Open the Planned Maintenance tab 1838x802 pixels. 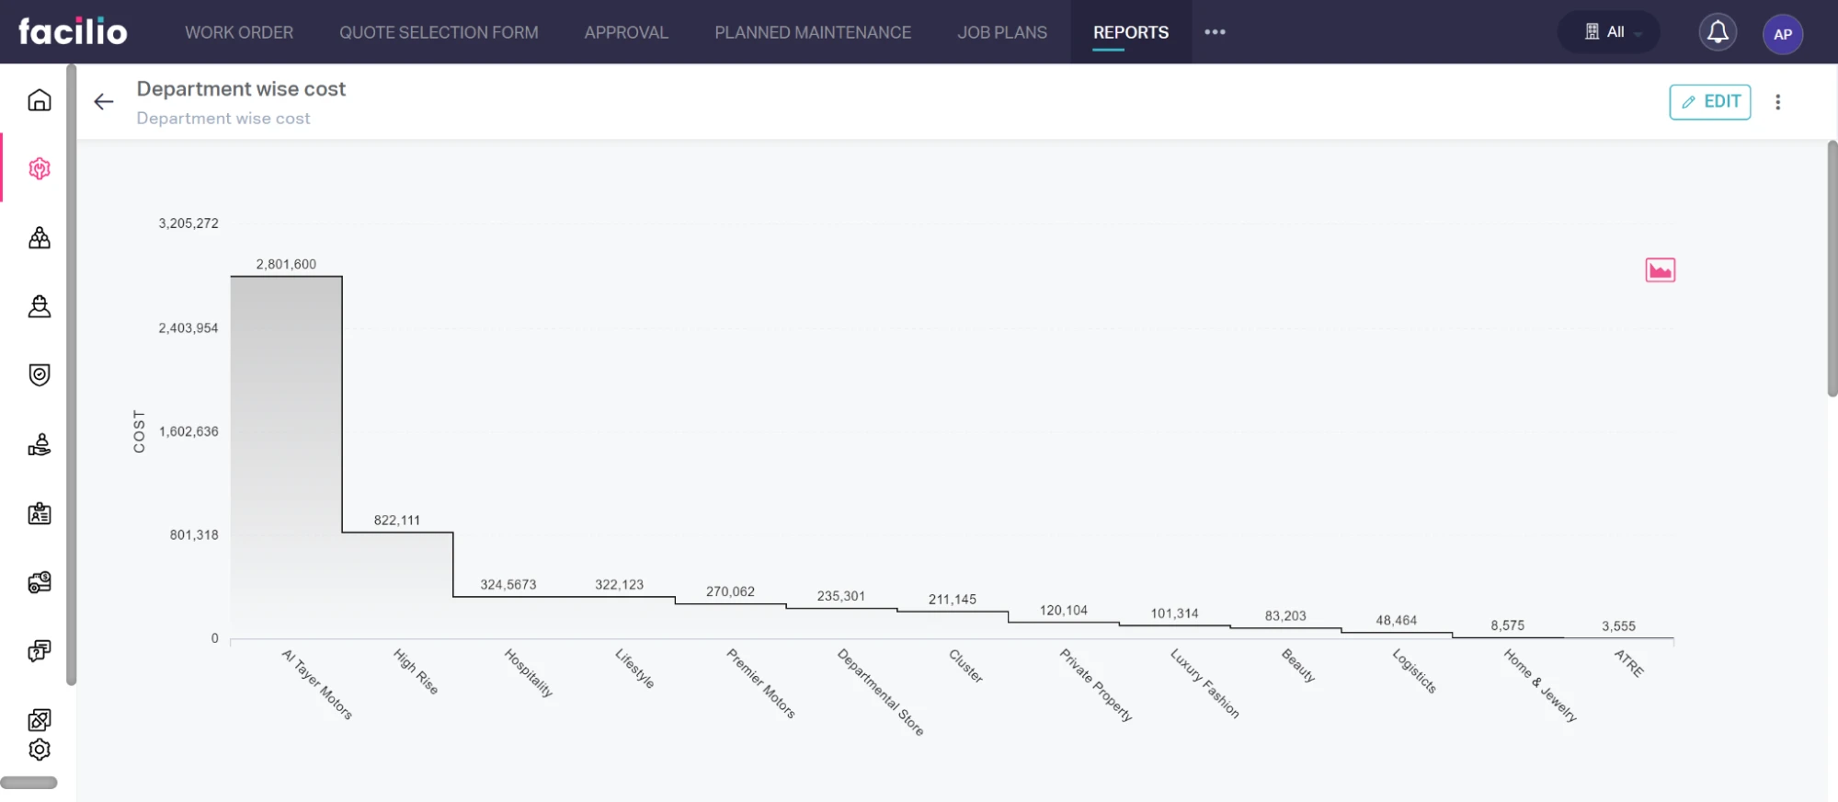click(813, 32)
